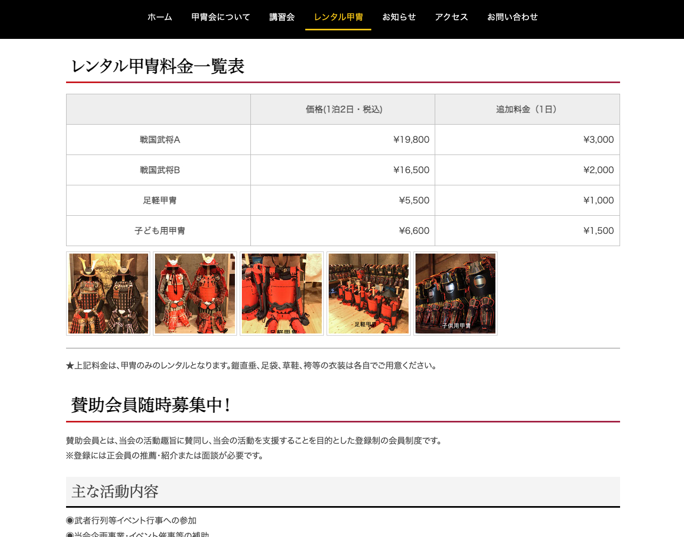Click the 子ども用甲冑 row label

click(x=160, y=231)
